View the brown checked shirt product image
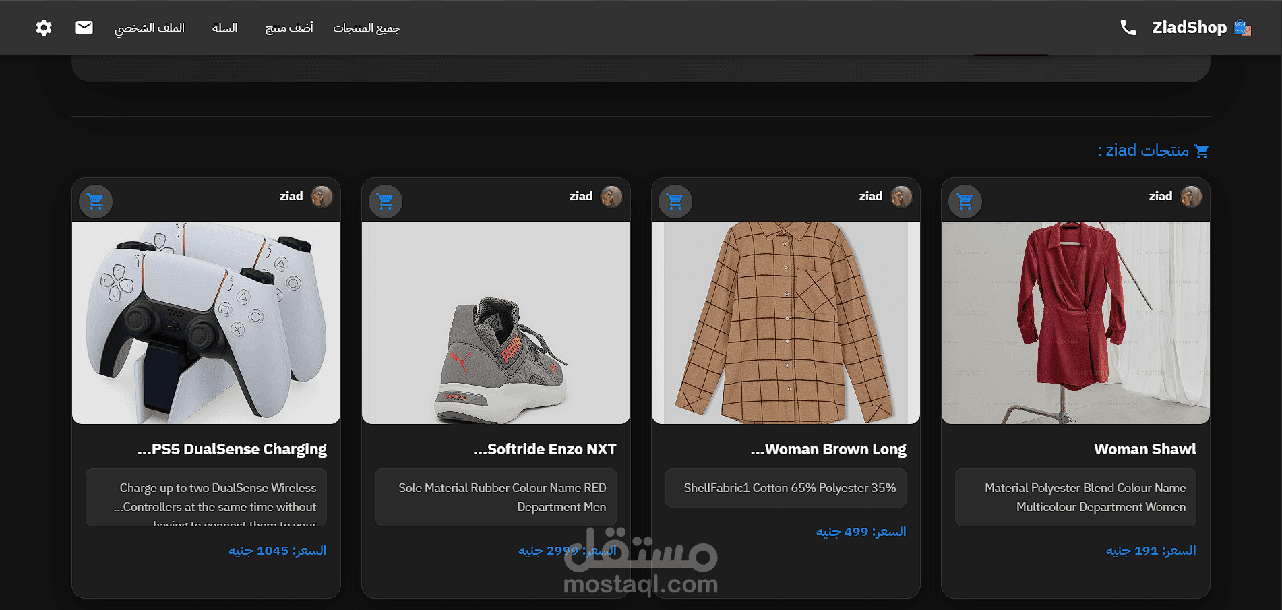 tap(786, 323)
